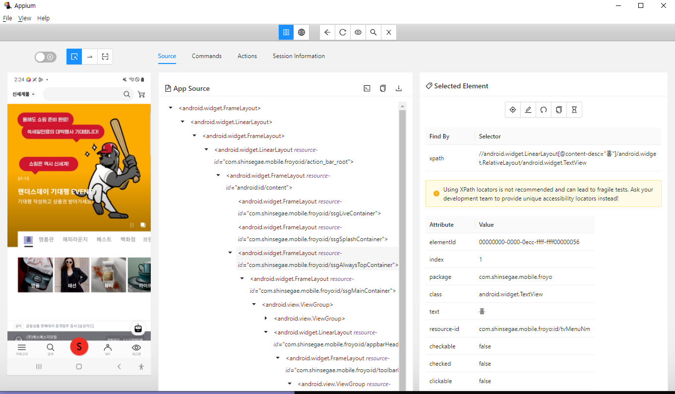This screenshot has width=675, height=394.
Task: Tap the 뷰티 category thumbnail
Action: (x=109, y=274)
